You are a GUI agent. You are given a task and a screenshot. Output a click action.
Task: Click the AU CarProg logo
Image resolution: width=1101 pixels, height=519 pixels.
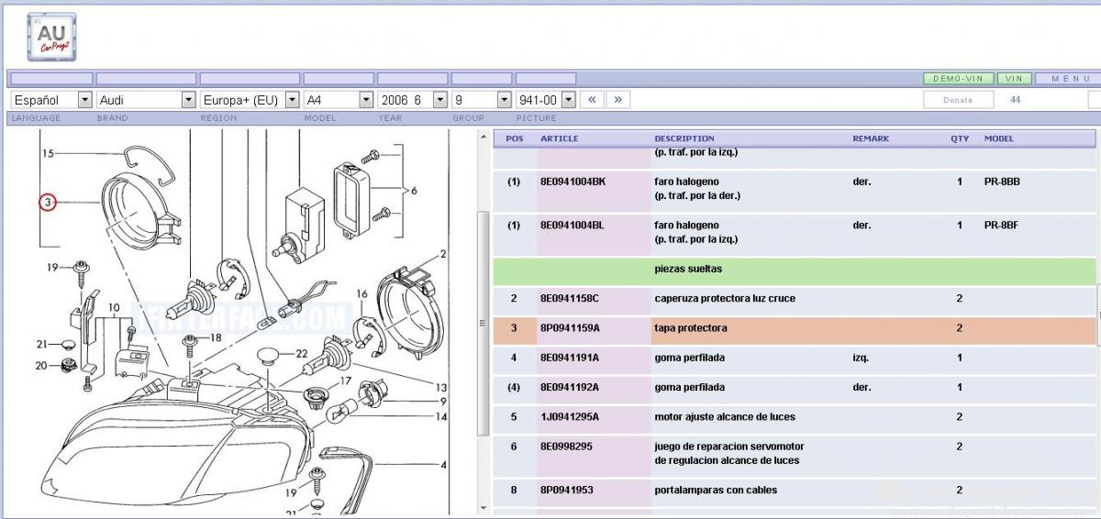tap(52, 37)
